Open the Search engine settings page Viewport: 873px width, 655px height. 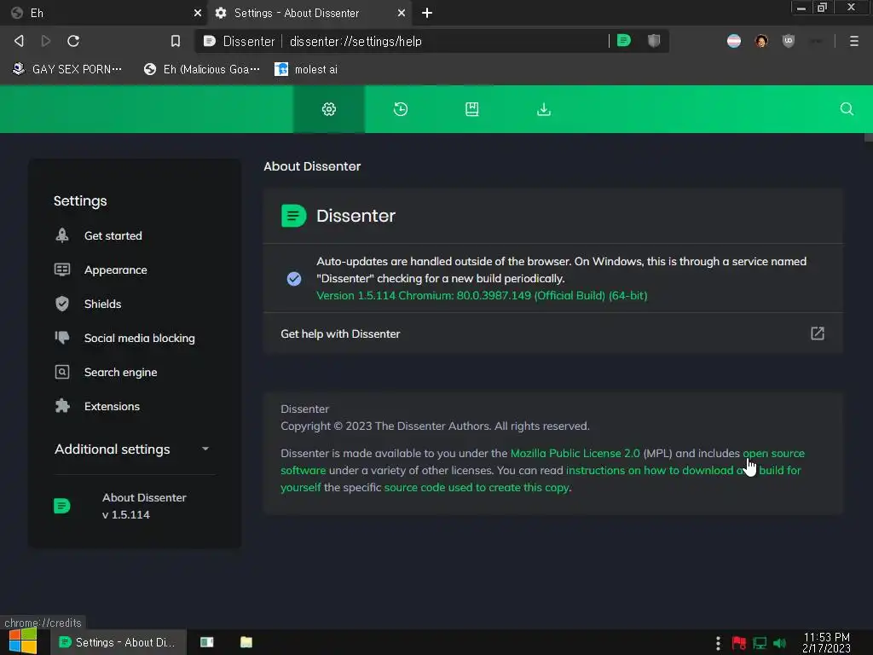[x=120, y=372]
